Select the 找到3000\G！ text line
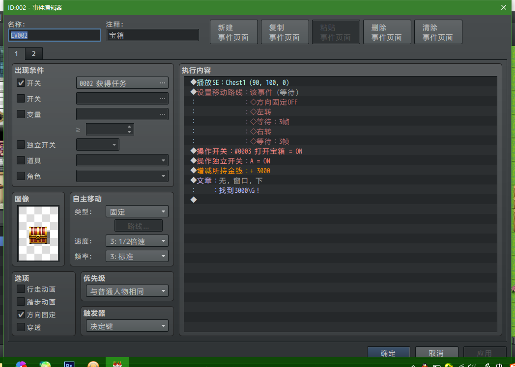 tap(341, 190)
